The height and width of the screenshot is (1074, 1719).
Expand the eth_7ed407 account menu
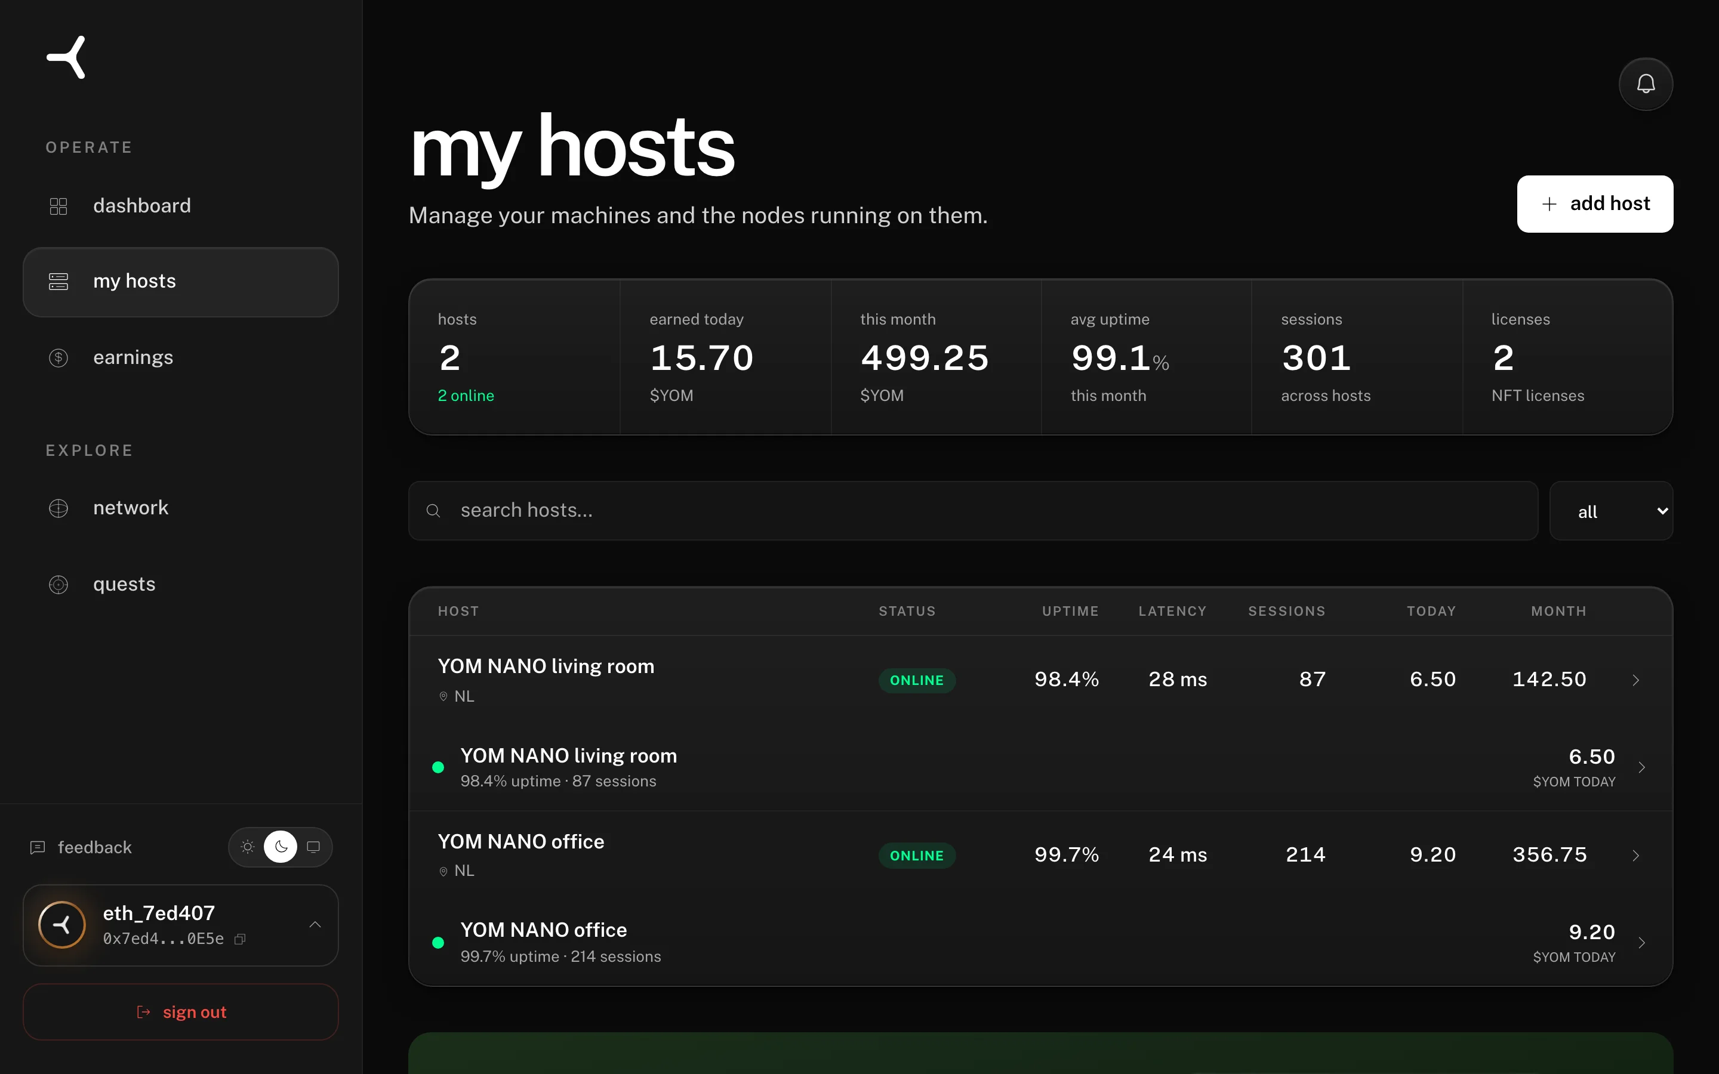[315, 925]
